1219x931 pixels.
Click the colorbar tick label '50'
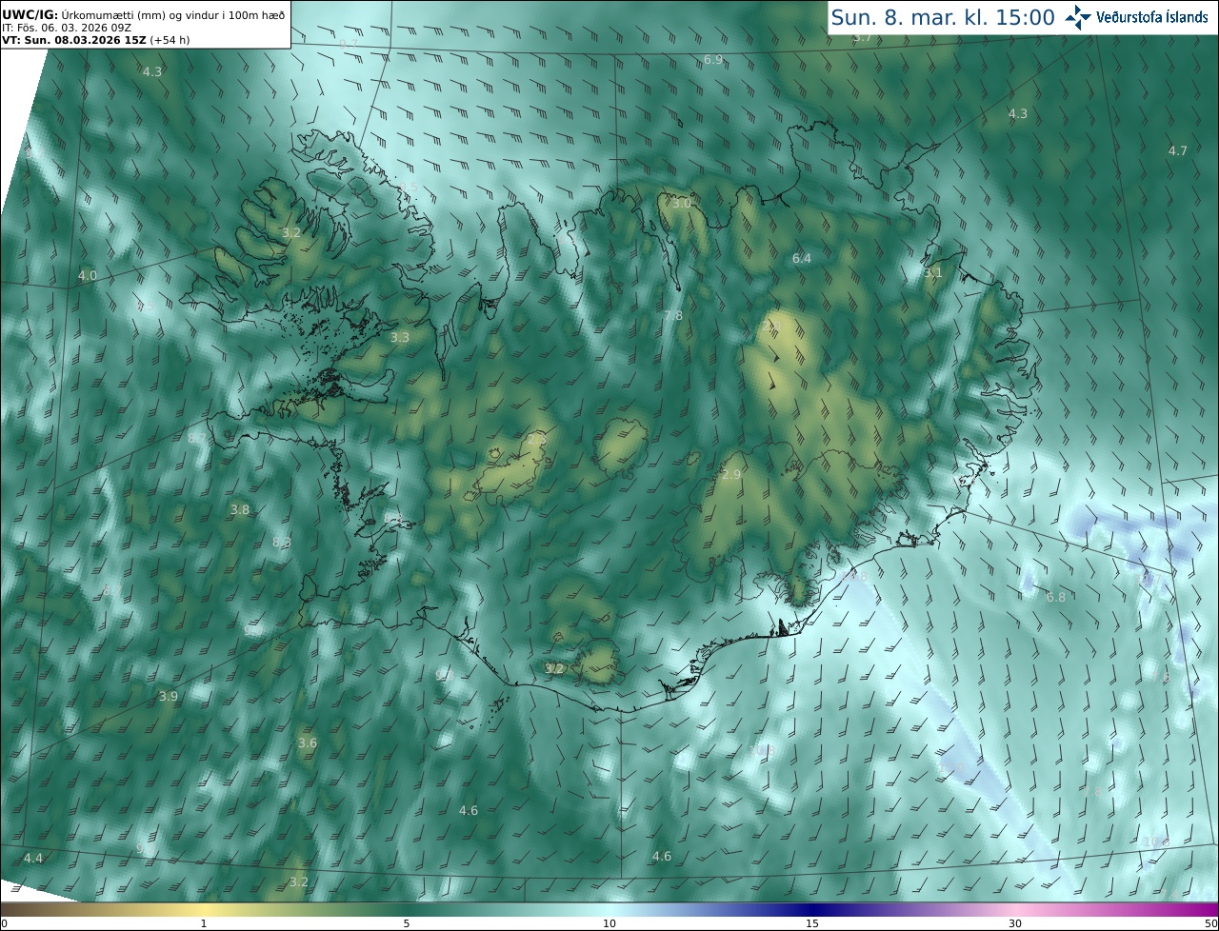pyautogui.click(x=1211, y=923)
